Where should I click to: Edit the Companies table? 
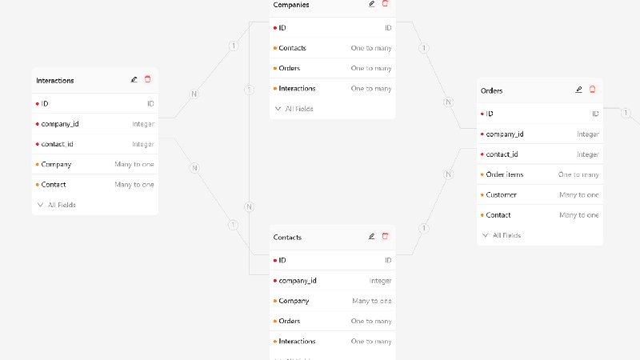tap(371, 4)
